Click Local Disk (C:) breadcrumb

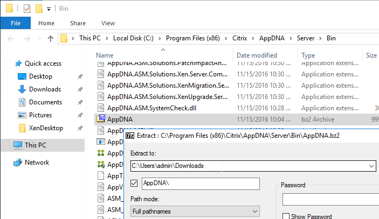[133, 38]
